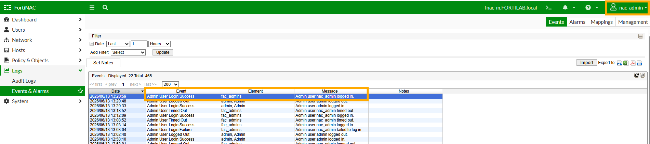Click the date value input field
The image size is (650, 144).
pos(139,44)
